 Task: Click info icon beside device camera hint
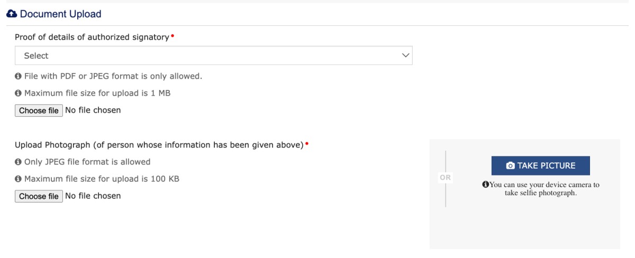pos(485,185)
